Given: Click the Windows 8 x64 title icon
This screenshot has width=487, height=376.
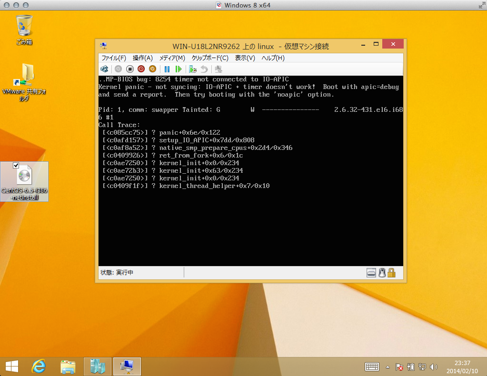Looking at the screenshot, I should pyautogui.click(x=219, y=5).
